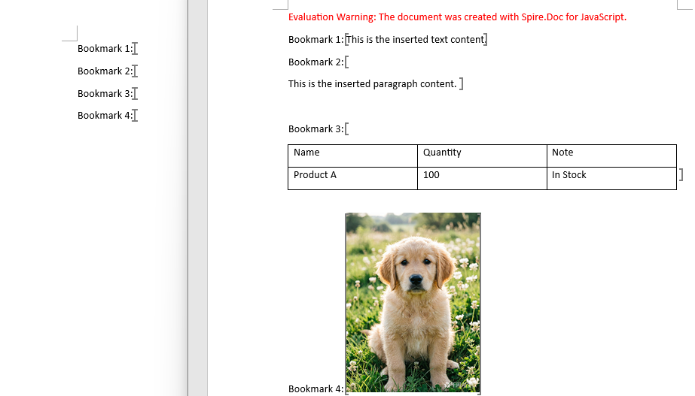Select the 'Quantity' table header cell
This screenshot has width=695, height=396.
[x=482, y=156]
